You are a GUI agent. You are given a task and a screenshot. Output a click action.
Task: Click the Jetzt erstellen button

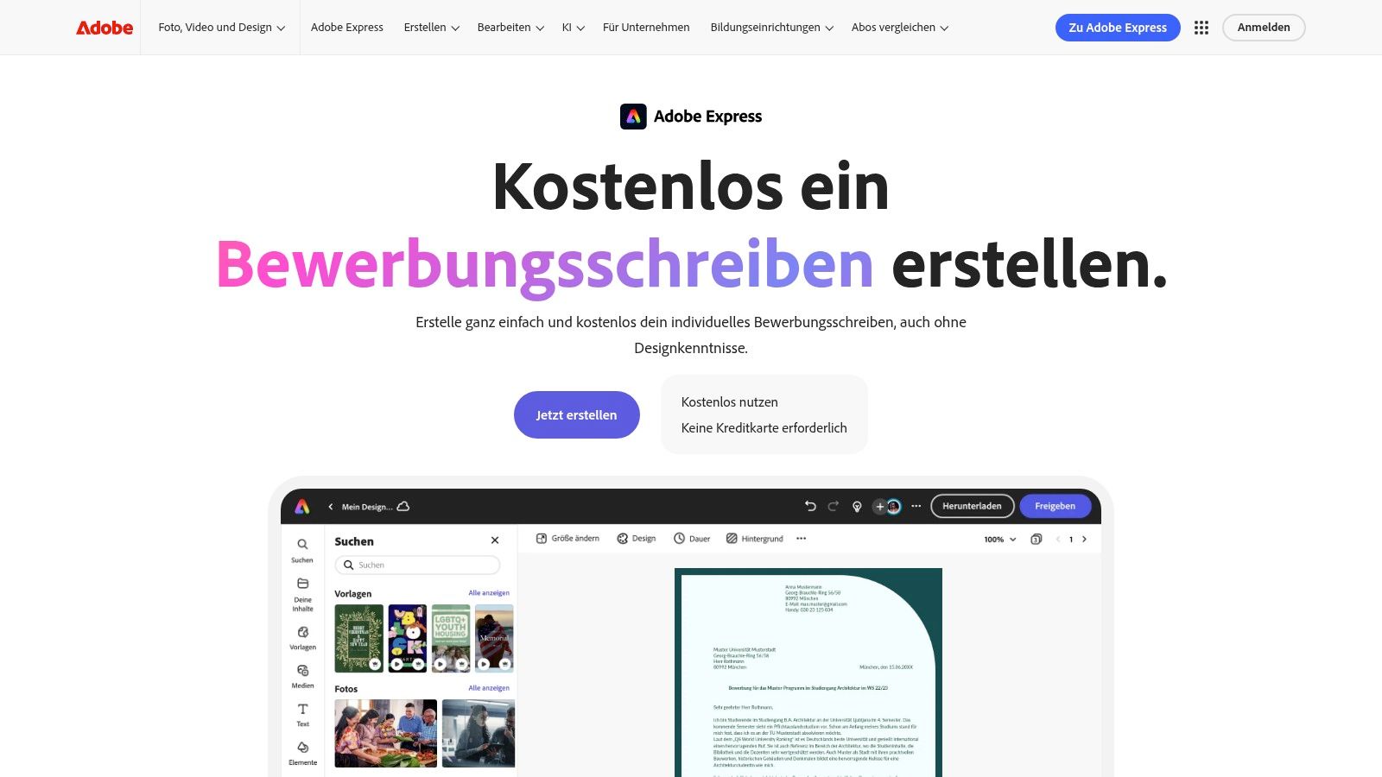576,414
